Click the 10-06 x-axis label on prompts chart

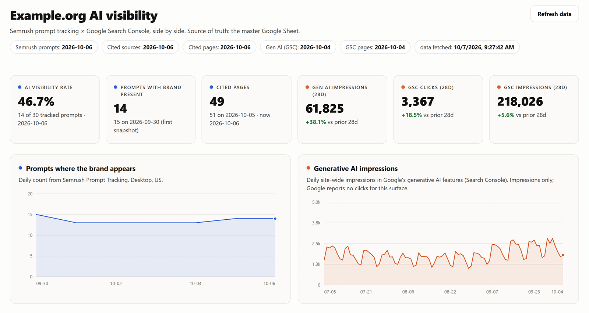tap(269, 284)
